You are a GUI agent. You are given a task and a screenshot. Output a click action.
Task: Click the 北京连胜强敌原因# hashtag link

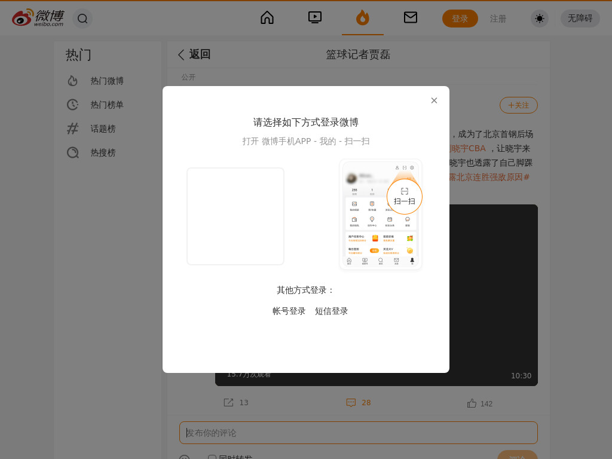pyautogui.click(x=489, y=177)
